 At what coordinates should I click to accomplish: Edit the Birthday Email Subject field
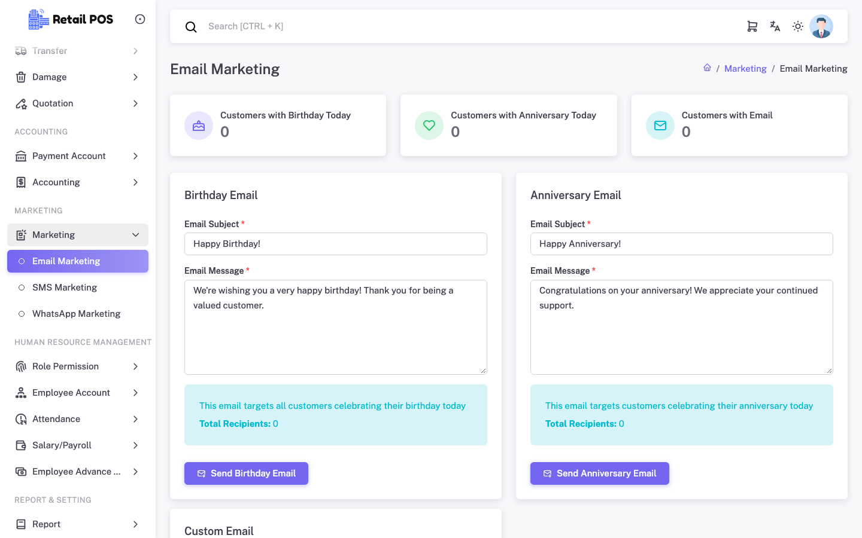[336, 244]
